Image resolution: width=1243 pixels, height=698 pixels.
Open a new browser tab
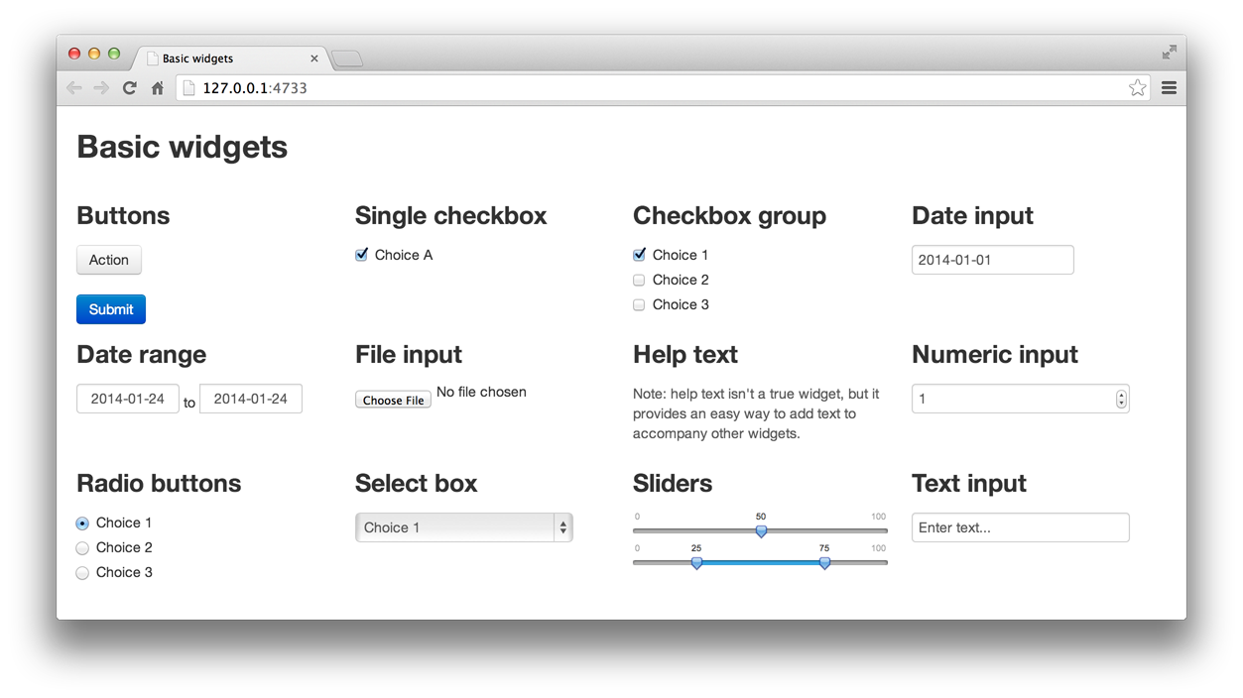click(347, 59)
